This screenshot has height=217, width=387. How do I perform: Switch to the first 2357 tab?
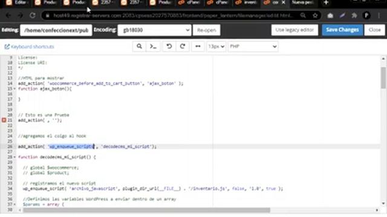coord(103,2)
